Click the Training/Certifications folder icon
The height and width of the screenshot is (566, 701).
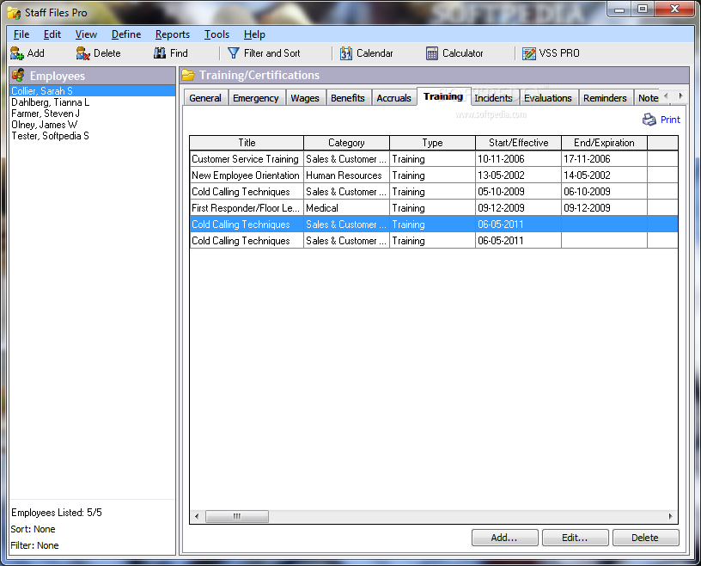point(188,75)
